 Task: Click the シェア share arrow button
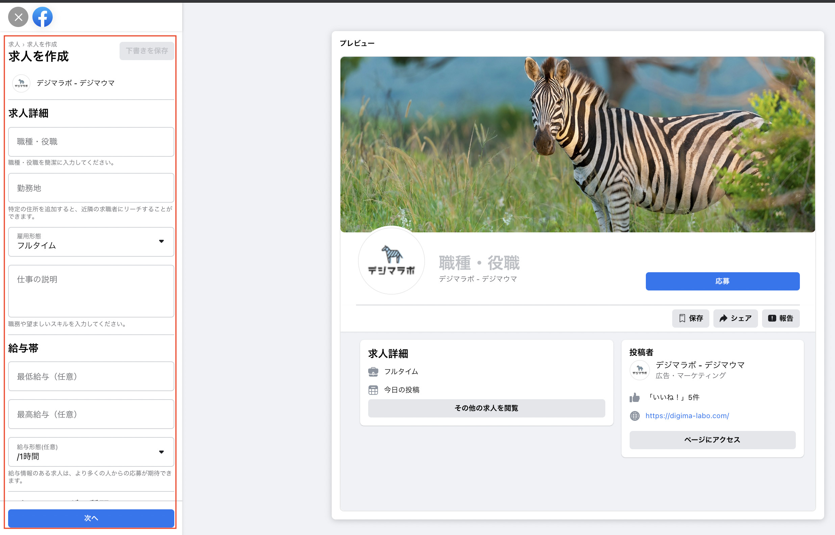point(735,318)
